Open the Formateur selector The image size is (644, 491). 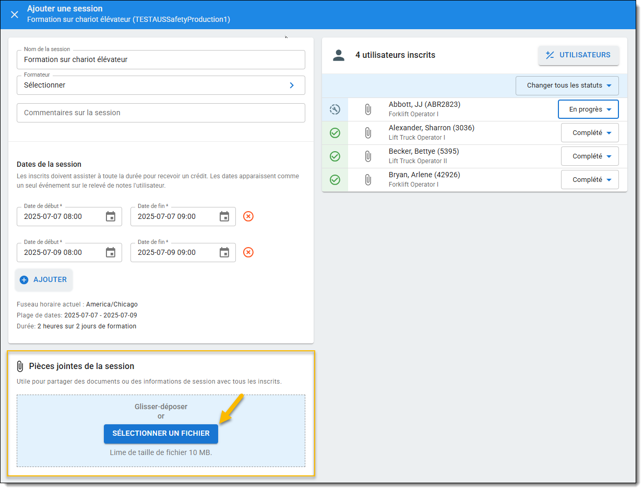[x=161, y=85]
